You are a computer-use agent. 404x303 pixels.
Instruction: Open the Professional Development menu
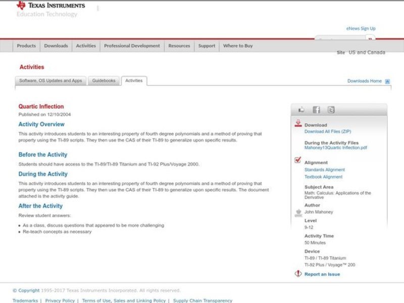[x=132, y=46]
